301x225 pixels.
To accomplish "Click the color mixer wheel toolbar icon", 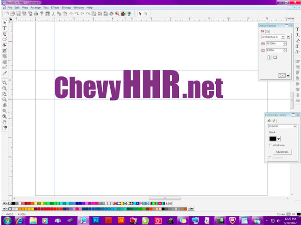I will 129,13.
